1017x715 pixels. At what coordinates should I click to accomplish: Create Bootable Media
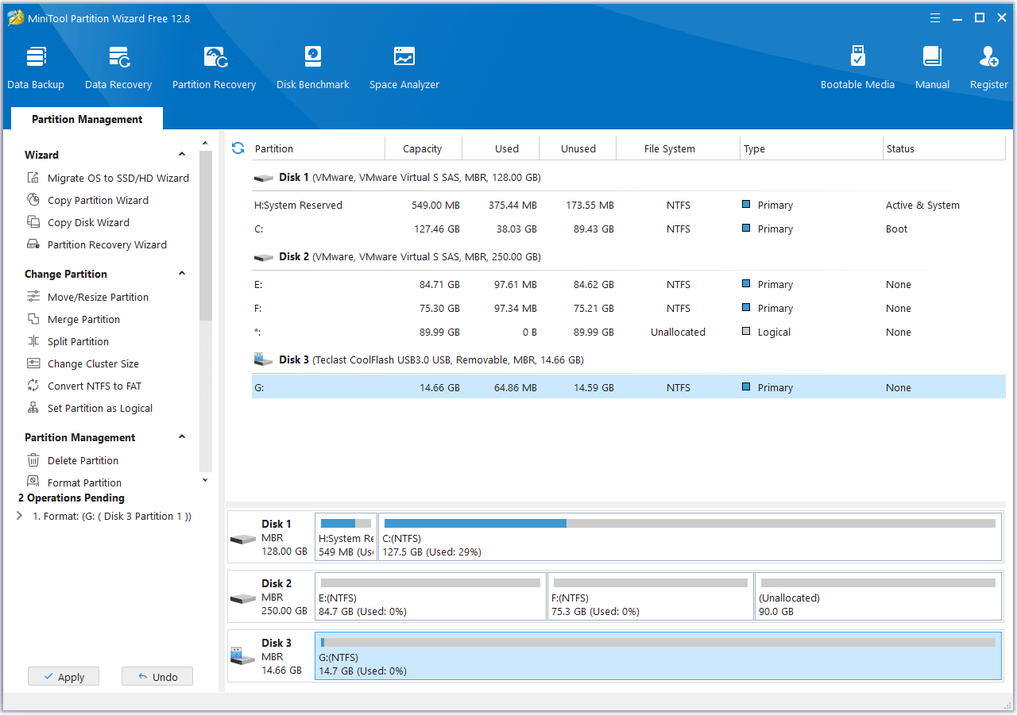[857, 68]
